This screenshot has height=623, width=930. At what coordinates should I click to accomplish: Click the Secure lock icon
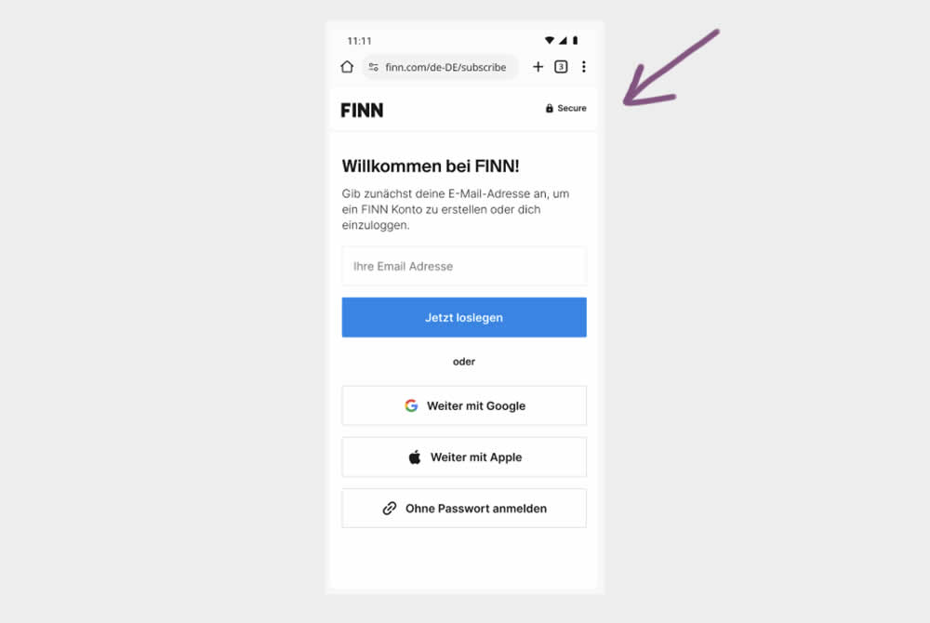[x=550, y=108]
